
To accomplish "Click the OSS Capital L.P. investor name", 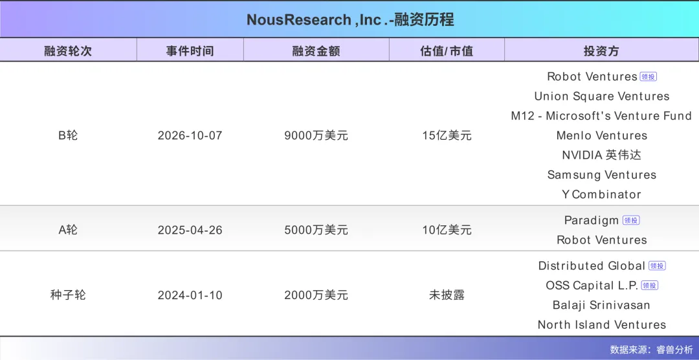I will (592, 286).
